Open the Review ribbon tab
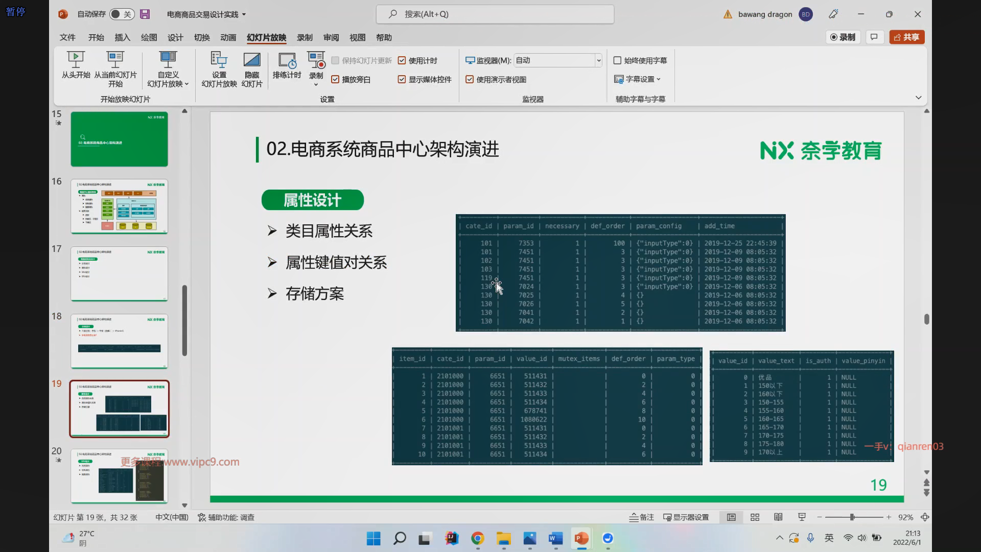The image size is (981, 552). (x=331, y=37)
